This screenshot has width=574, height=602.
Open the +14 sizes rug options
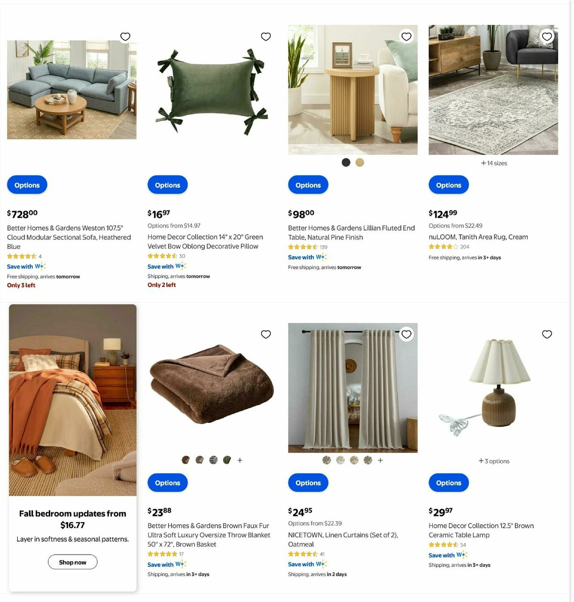494,163
